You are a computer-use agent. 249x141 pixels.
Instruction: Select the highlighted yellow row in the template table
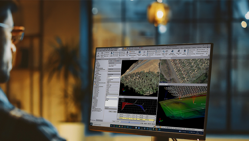pos(137,119)
